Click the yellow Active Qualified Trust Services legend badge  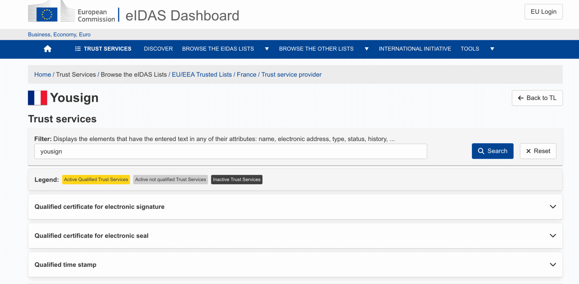pos(96,180)
